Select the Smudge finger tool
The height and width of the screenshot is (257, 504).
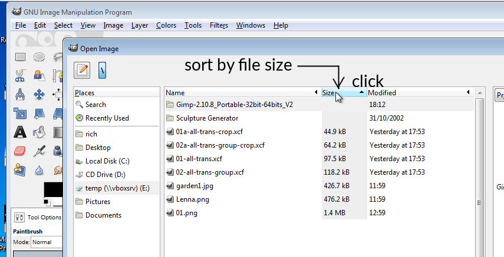pyautogui.click(x=58, y=170)
